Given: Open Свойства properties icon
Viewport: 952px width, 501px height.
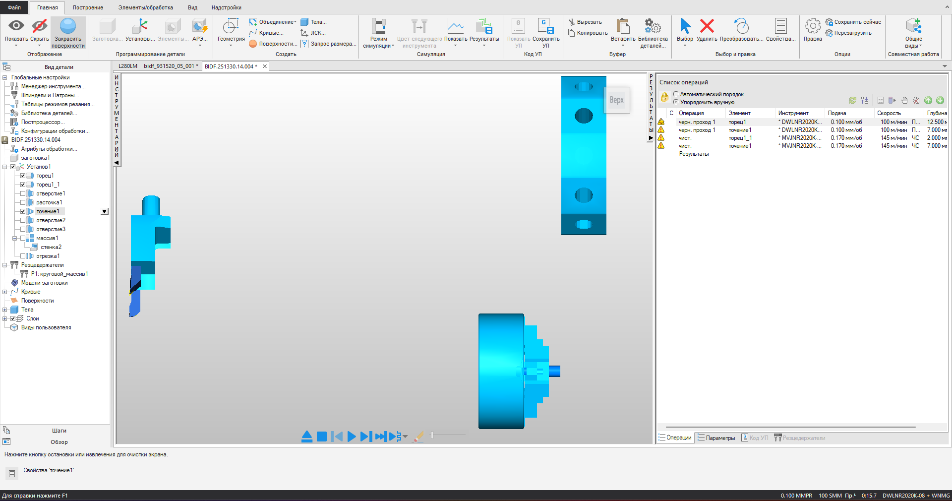Looking at the screenshot, I should click(780, 26).
